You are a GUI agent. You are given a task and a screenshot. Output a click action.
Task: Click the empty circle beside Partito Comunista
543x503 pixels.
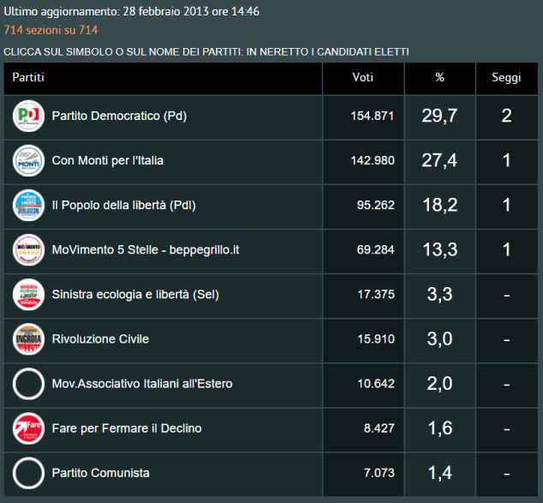[29, 472]
